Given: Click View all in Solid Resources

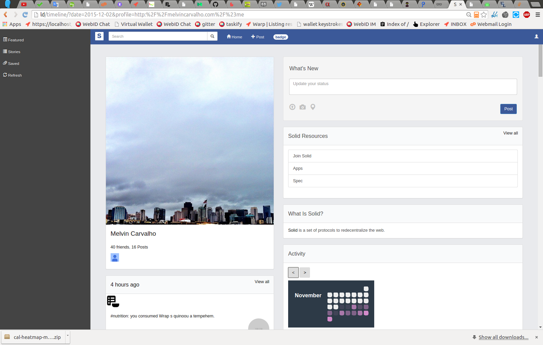Looking at the screenshot, I should [x=510, y=133].
